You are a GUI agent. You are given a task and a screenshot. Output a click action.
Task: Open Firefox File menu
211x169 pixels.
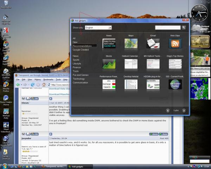18,80
